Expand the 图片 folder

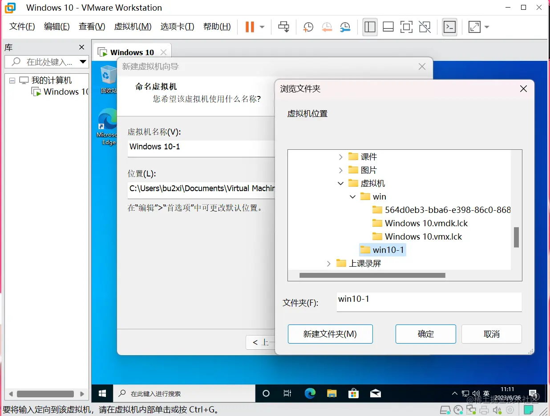coord(341,170)
